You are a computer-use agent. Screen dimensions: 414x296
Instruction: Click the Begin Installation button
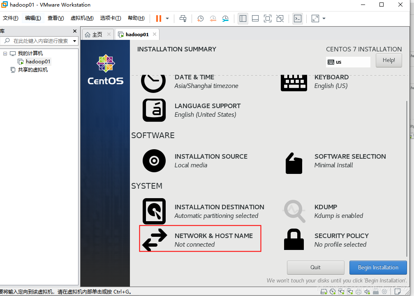coord(378,268)
